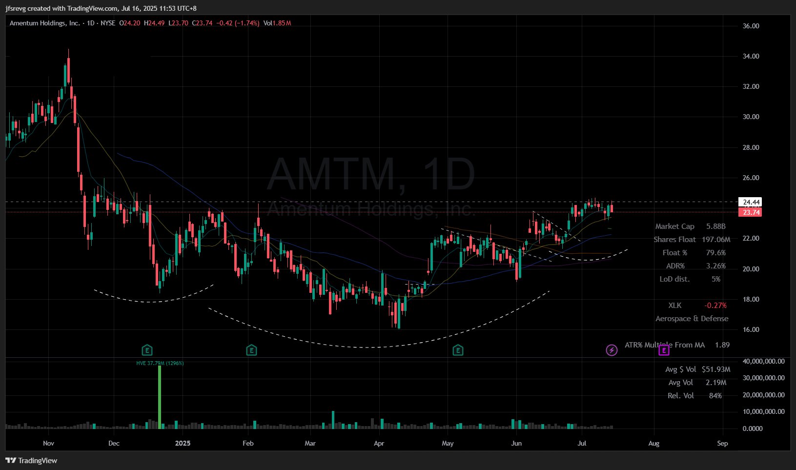Viewport: 796px width, 470px height.
Task: Click the ADR% value 3.26%
Action: click(x=716, y=266)
